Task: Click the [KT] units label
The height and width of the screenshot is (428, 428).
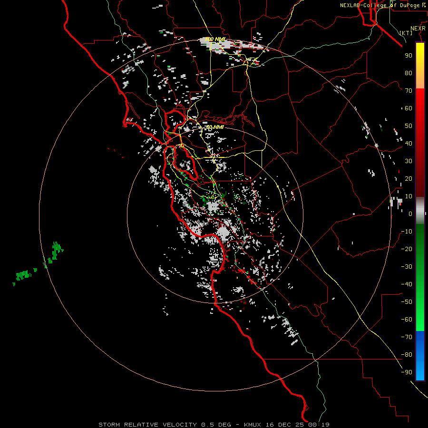Action: tap(406, 33)
